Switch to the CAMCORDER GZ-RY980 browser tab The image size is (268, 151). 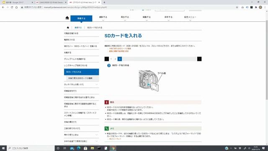[51, 3]
